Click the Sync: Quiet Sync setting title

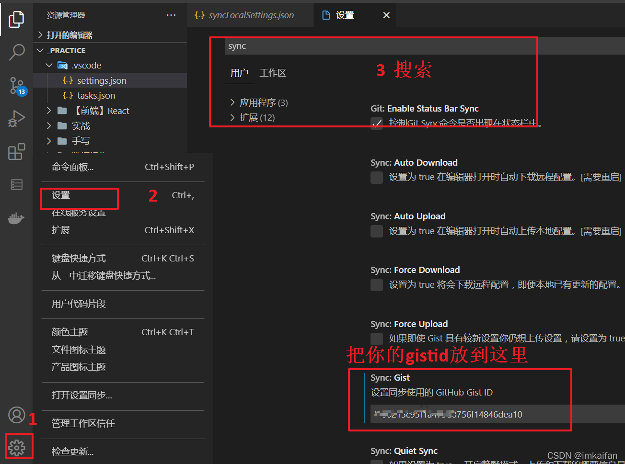pyautogui.click(x=404, y=451)
